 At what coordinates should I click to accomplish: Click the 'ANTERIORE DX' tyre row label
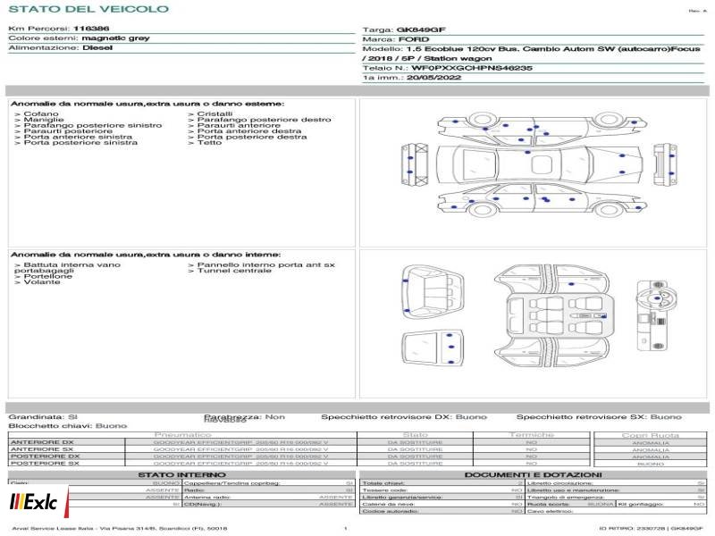[x=42, y=442]
